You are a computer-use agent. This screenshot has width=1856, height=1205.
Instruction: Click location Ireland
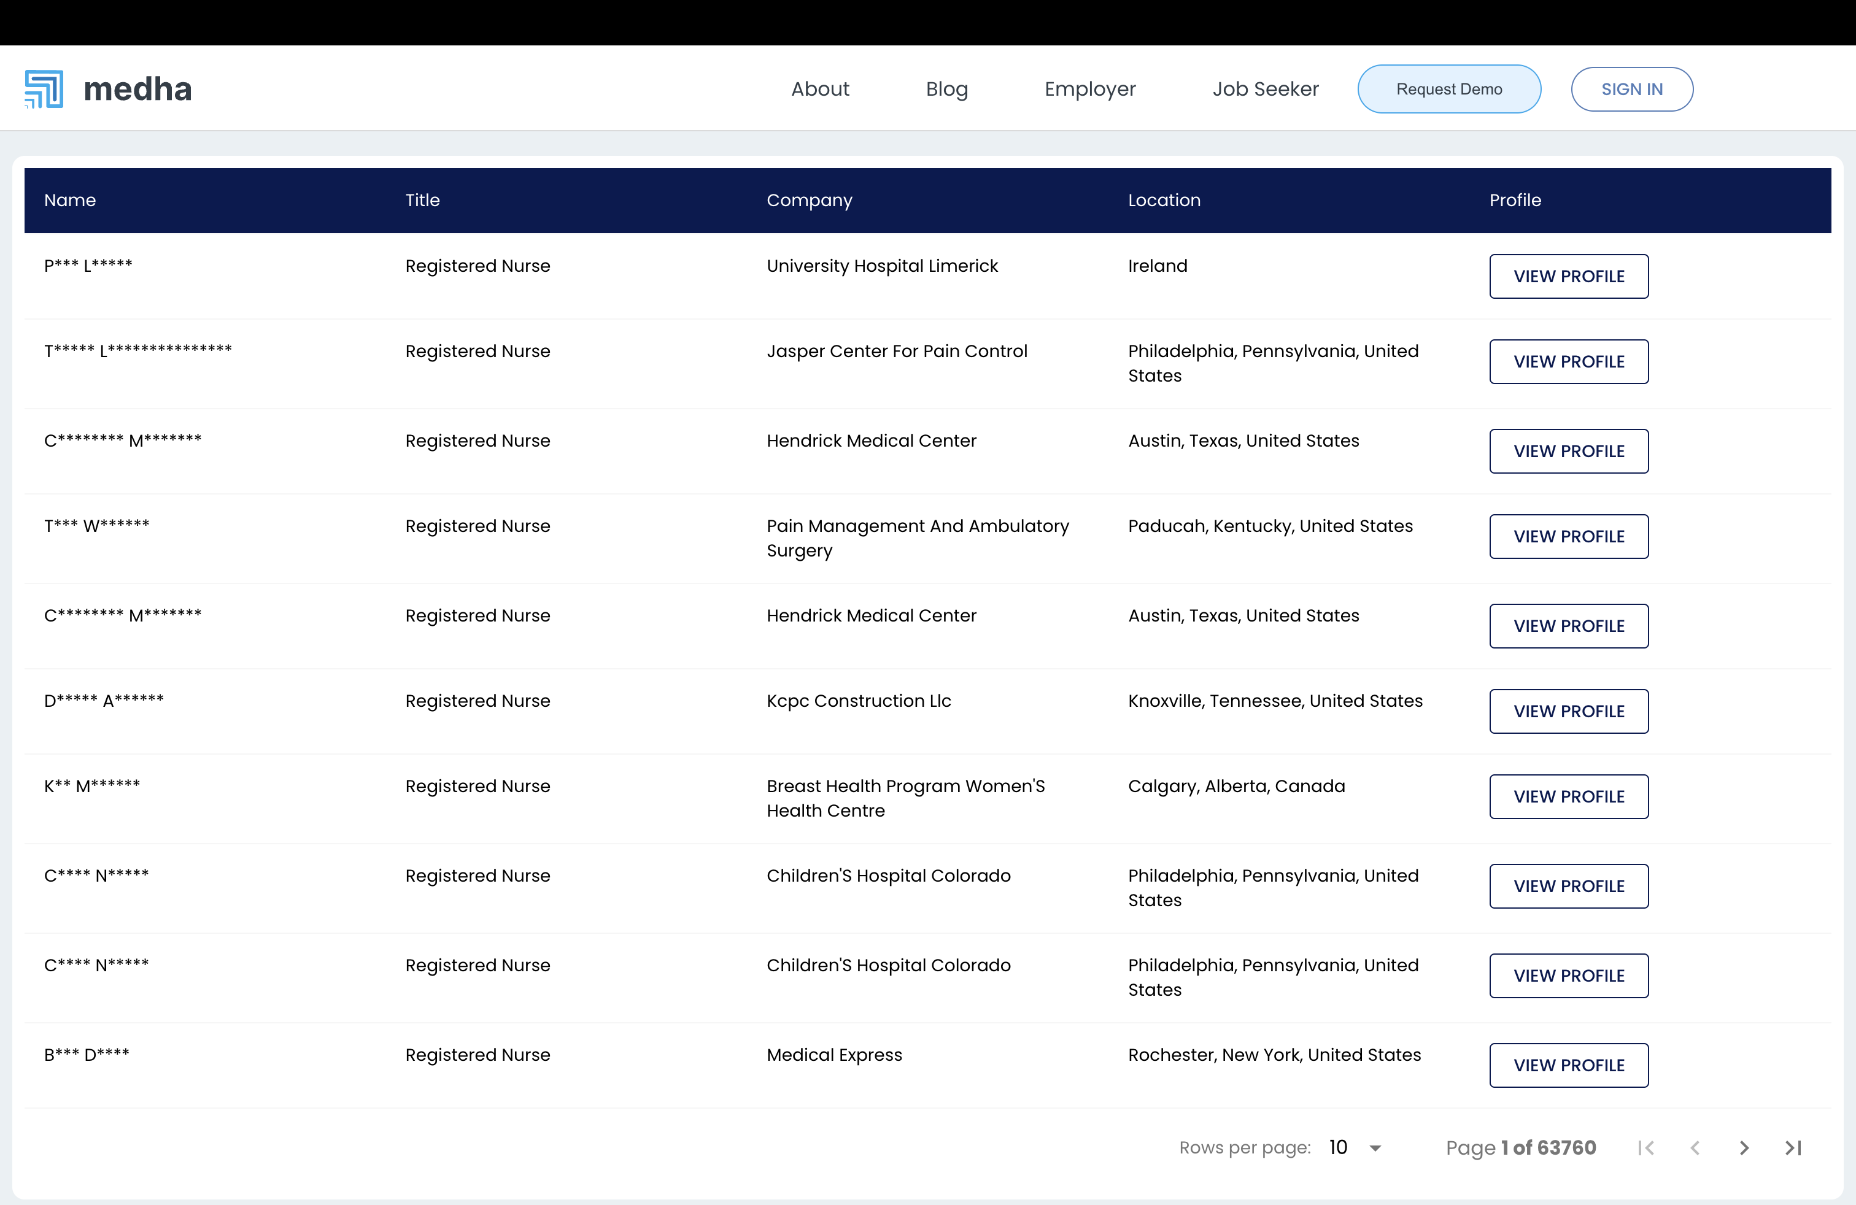(1158, 266)
